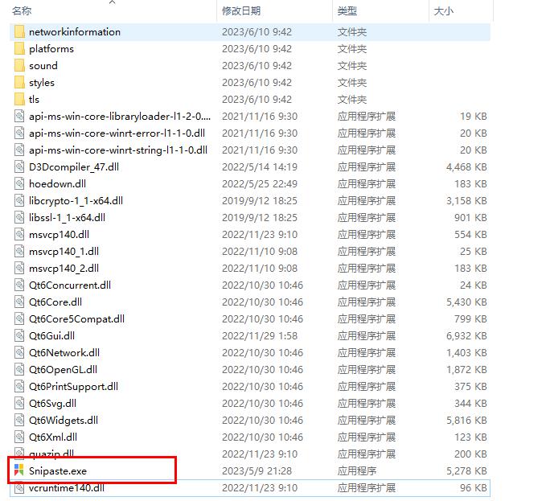Screen dimensions: 550x501
Task: Select the Qt6Gui.dll file name
Action: coord(52,336)
